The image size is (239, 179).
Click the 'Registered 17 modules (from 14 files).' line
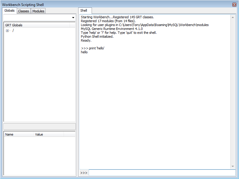point(108,21)
